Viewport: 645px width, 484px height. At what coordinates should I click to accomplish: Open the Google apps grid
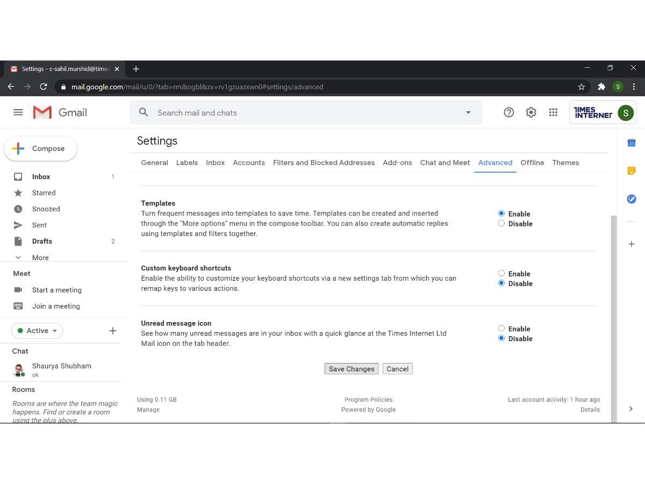[x=553, y=112]
